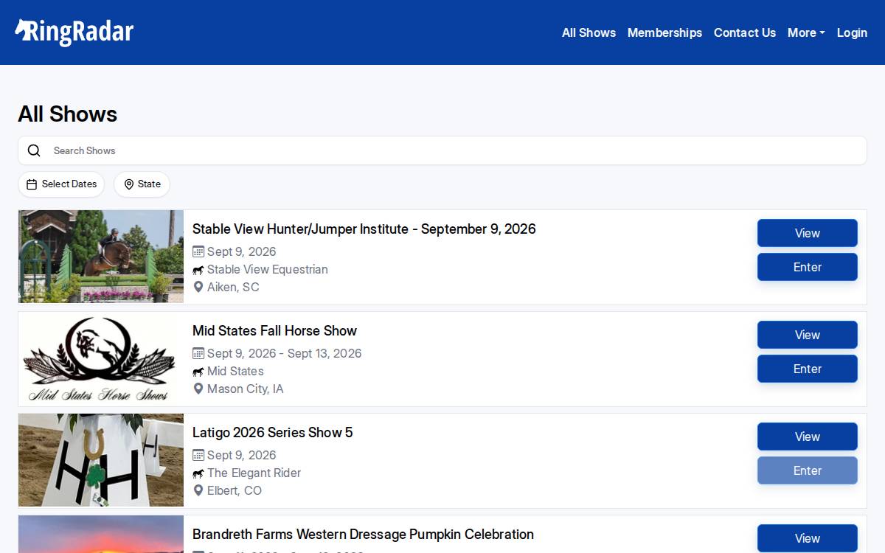Click the map pin icon in State filter
885x553 pixels.
129,184
